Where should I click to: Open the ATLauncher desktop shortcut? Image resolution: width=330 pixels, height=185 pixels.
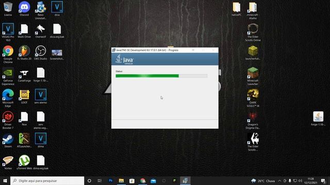click(x=24, y=140)
